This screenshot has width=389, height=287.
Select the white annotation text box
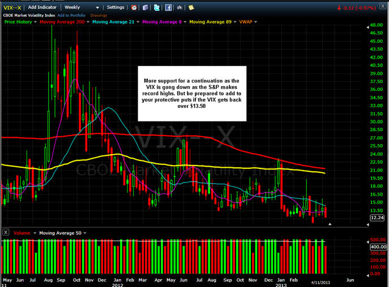(x=193, y=93)
